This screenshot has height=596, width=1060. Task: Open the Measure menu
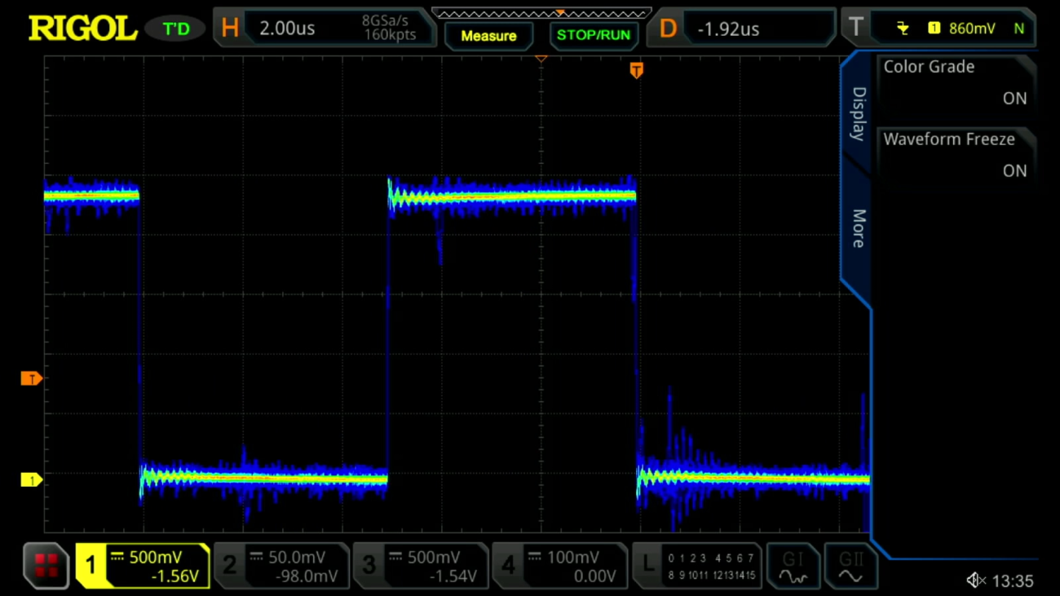488,36
